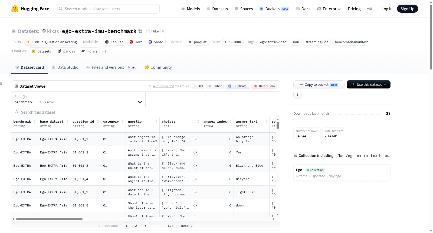Like the ego-extra-imu-benchmark dataset

(x=153, y=31)
